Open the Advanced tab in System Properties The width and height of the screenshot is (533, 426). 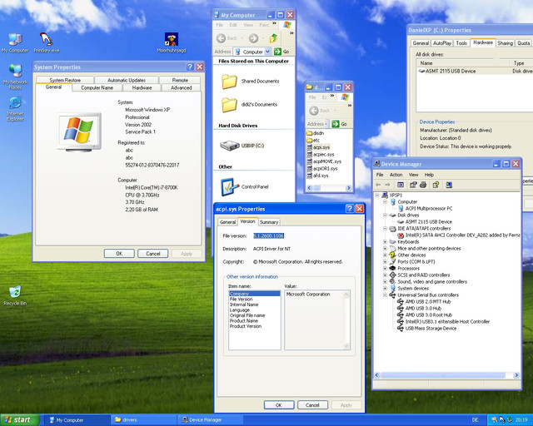(x=182, y=87)
